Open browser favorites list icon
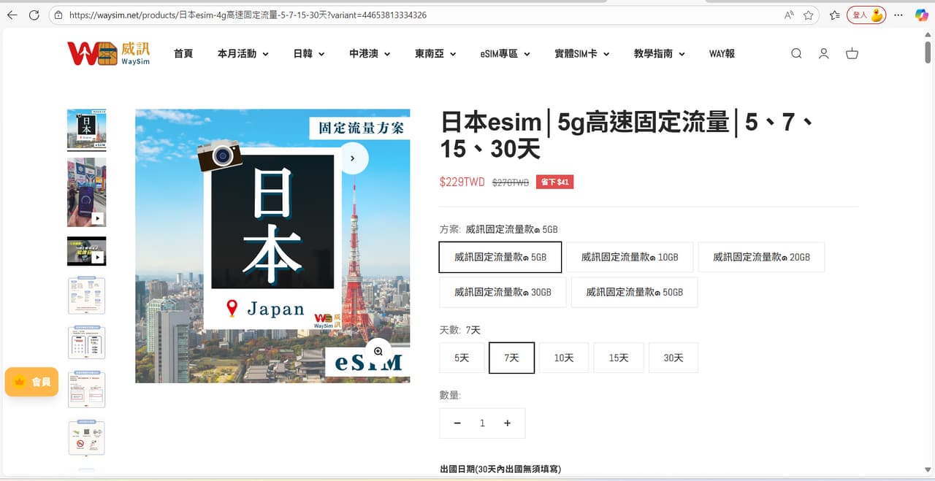 tap(834, 15)
